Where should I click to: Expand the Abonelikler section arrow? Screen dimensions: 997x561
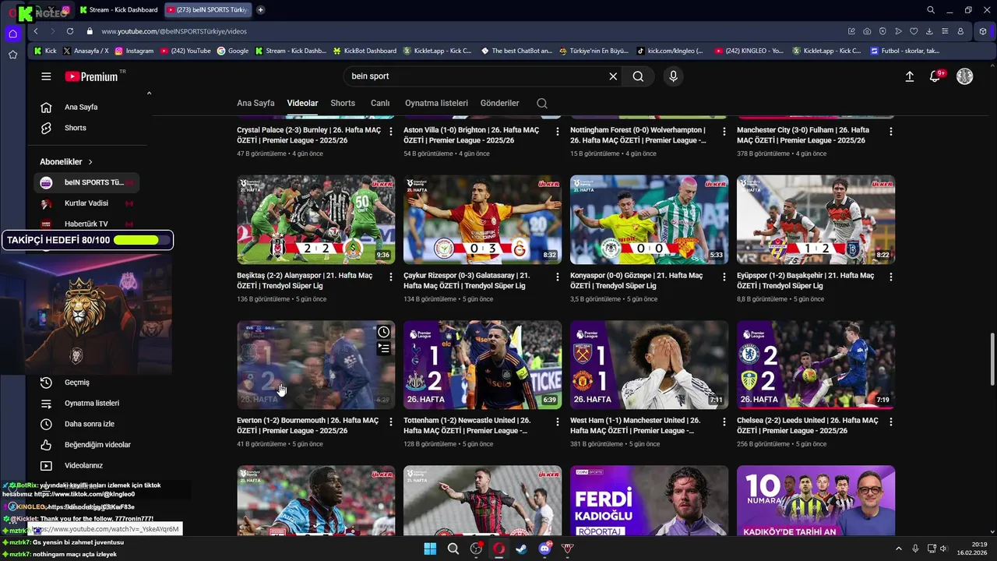pyautogui.click(x=90, y=162)
